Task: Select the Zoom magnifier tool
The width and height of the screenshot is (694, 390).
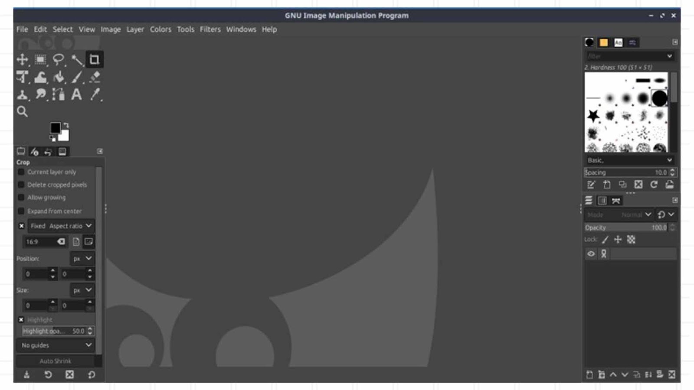Action: (22, 112)
